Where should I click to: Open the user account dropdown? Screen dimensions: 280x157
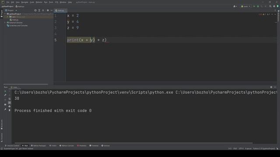(x=235, y=7)
